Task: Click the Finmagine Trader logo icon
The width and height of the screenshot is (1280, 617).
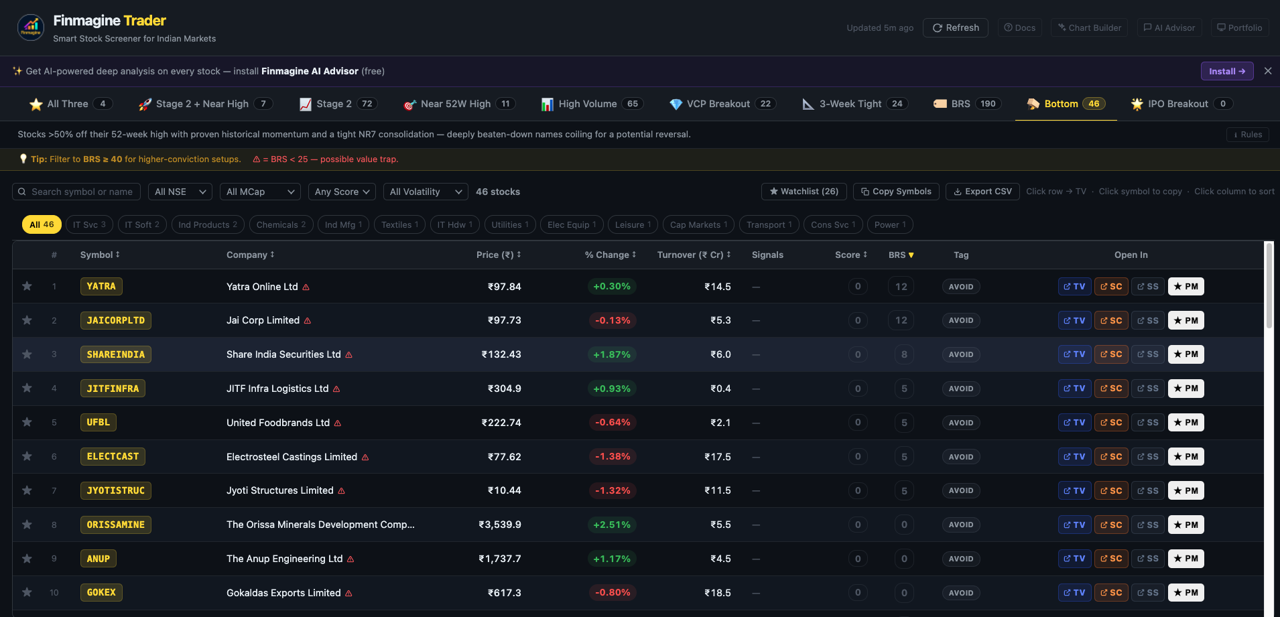Action: pyautogui.click(x=31, y=27)
